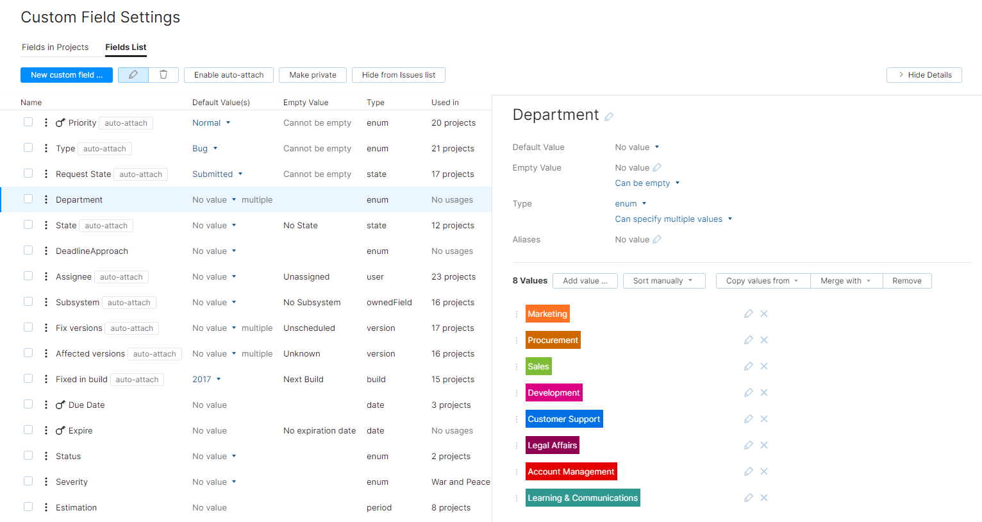
Task: Open the Sort manually dropdown
Action: click(x=664, y=281)
